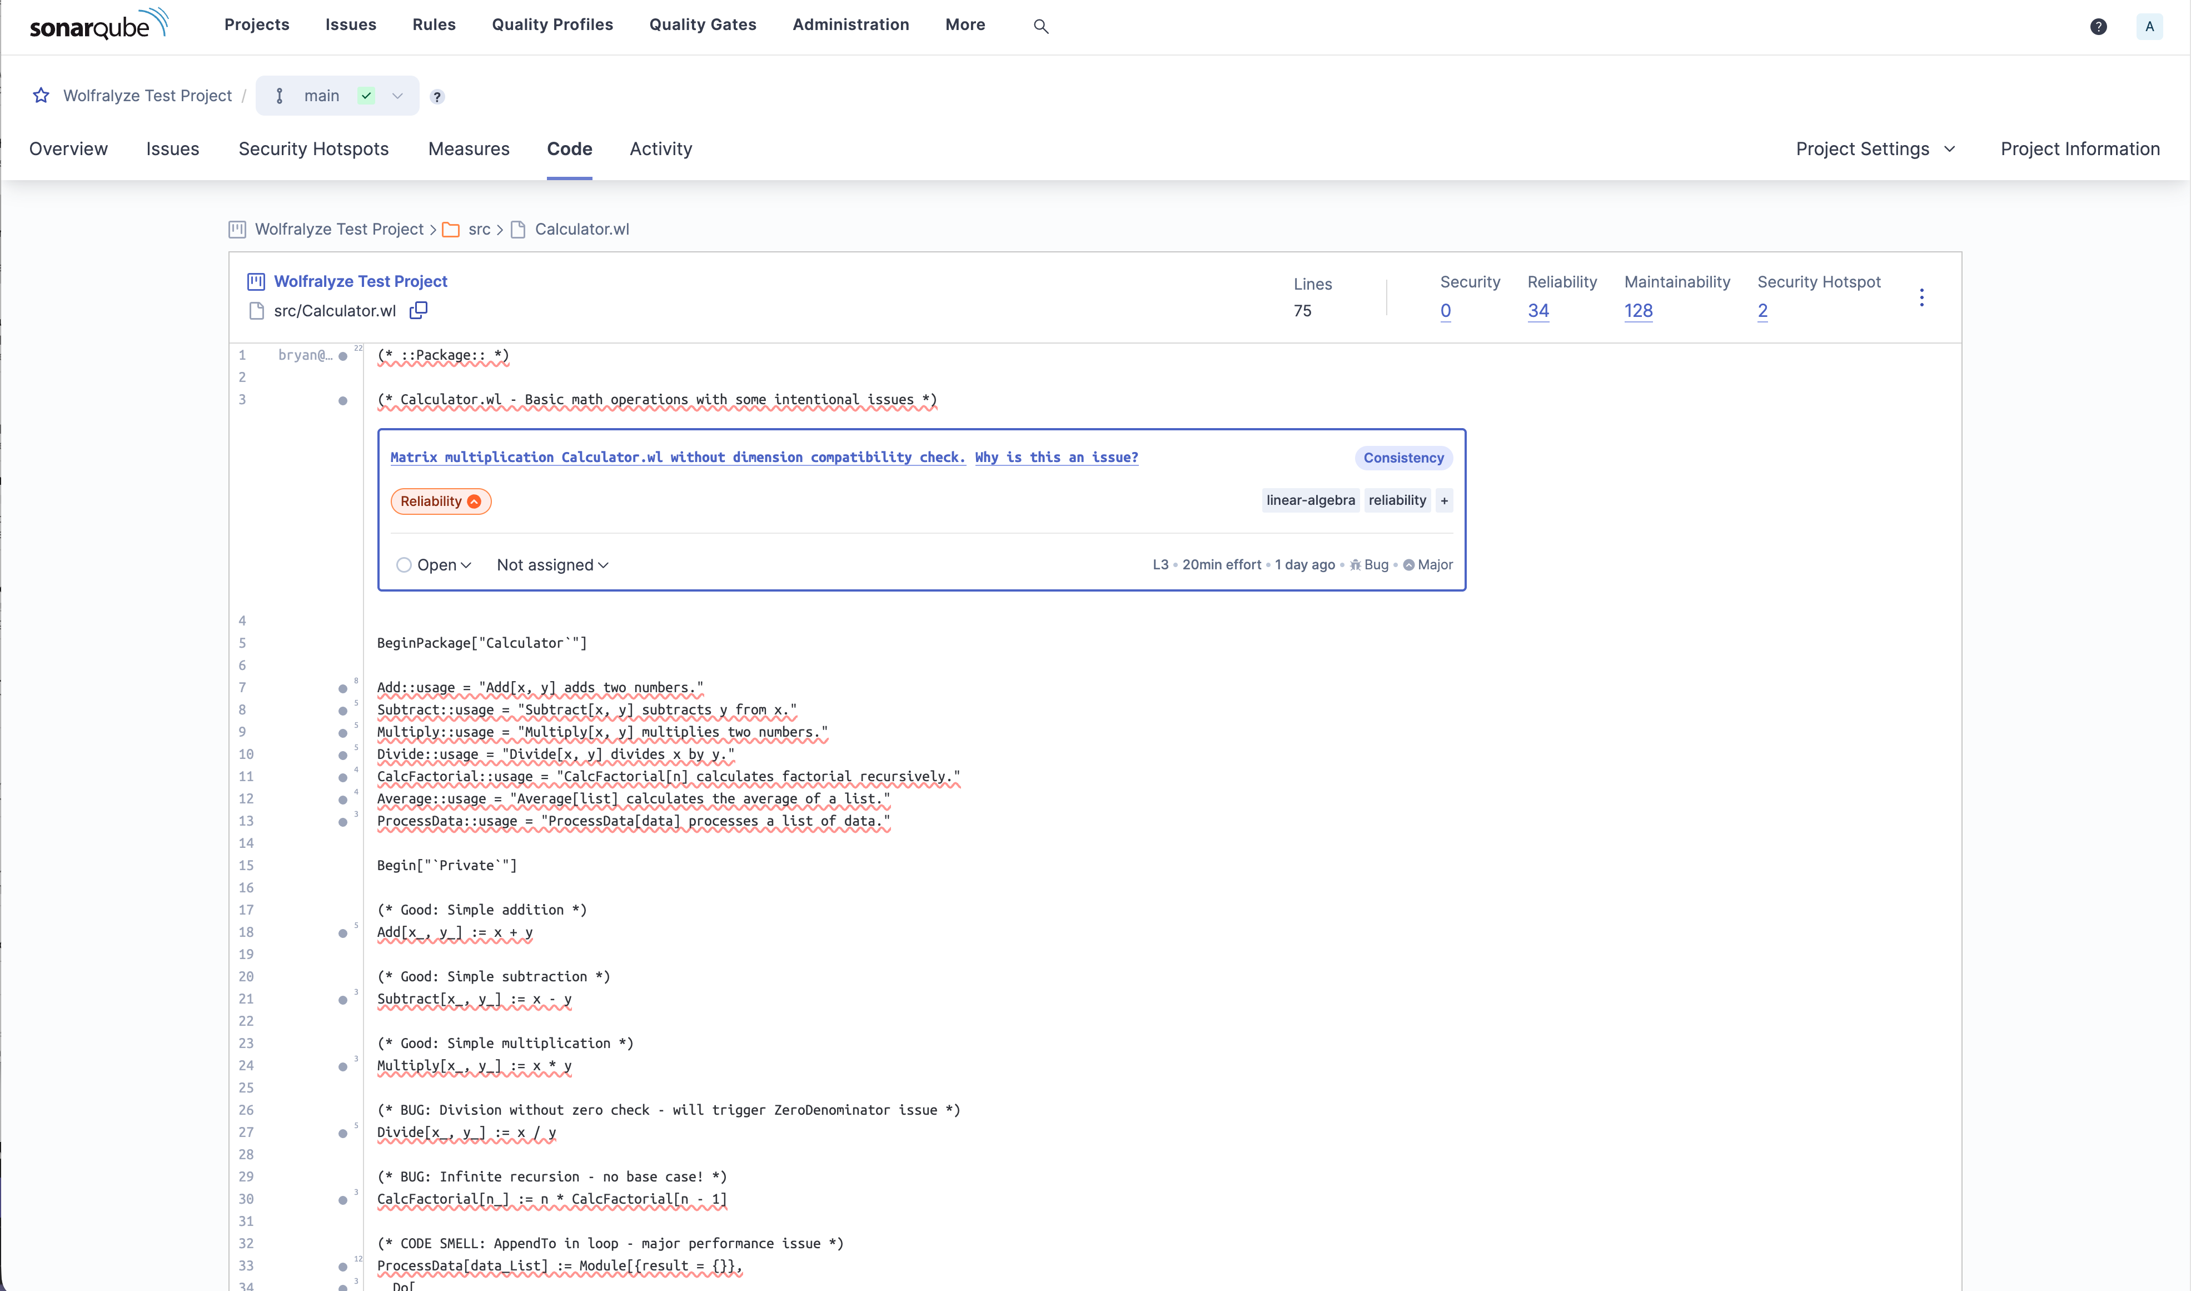Screen dimensions: 2191x1291
Task: Click the help question-mark icon in top bar
Action: pos(2099,26)
